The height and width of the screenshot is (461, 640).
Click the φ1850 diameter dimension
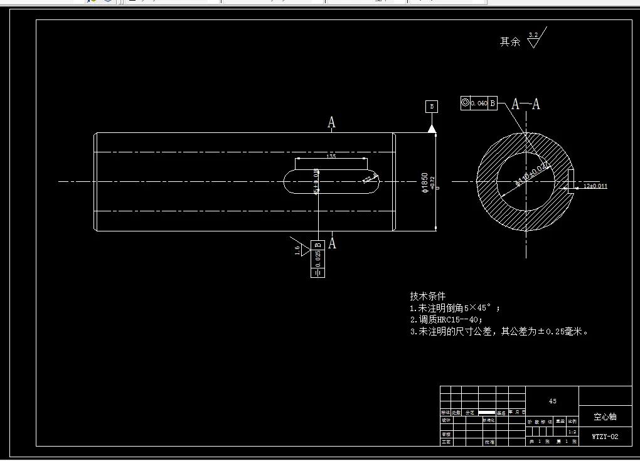click(425, 183)
